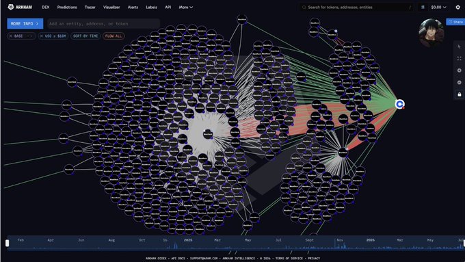465x262 pixels.
Task: Jump to Nov on the timeline
Action: (340, 240)
